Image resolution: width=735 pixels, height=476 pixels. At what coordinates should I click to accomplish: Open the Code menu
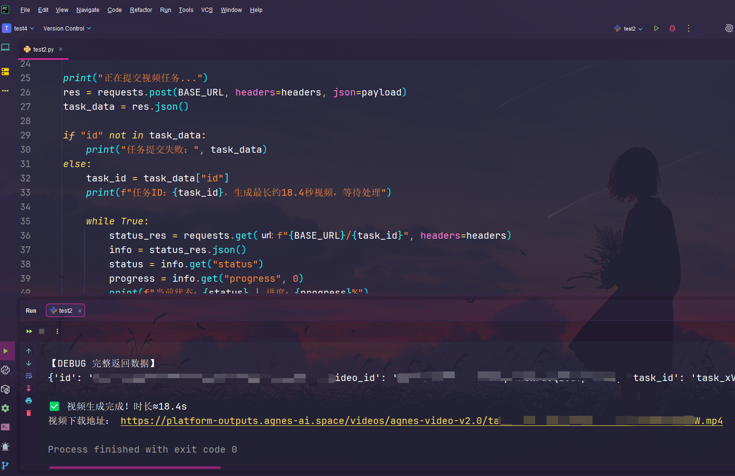(115, 10)
